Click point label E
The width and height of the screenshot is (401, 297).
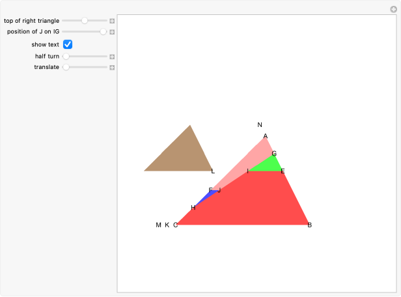[283, 171]
